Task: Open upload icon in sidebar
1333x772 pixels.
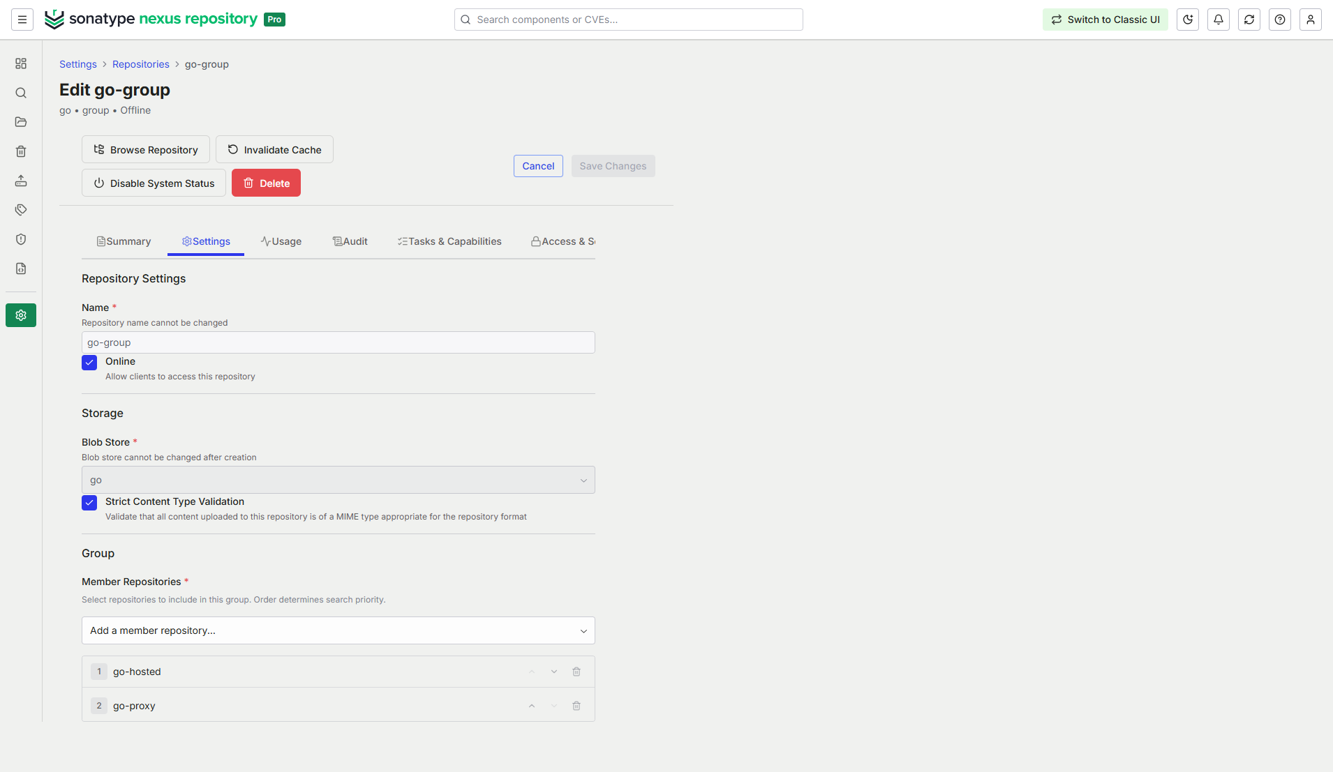Action: (x=21, y=181)
